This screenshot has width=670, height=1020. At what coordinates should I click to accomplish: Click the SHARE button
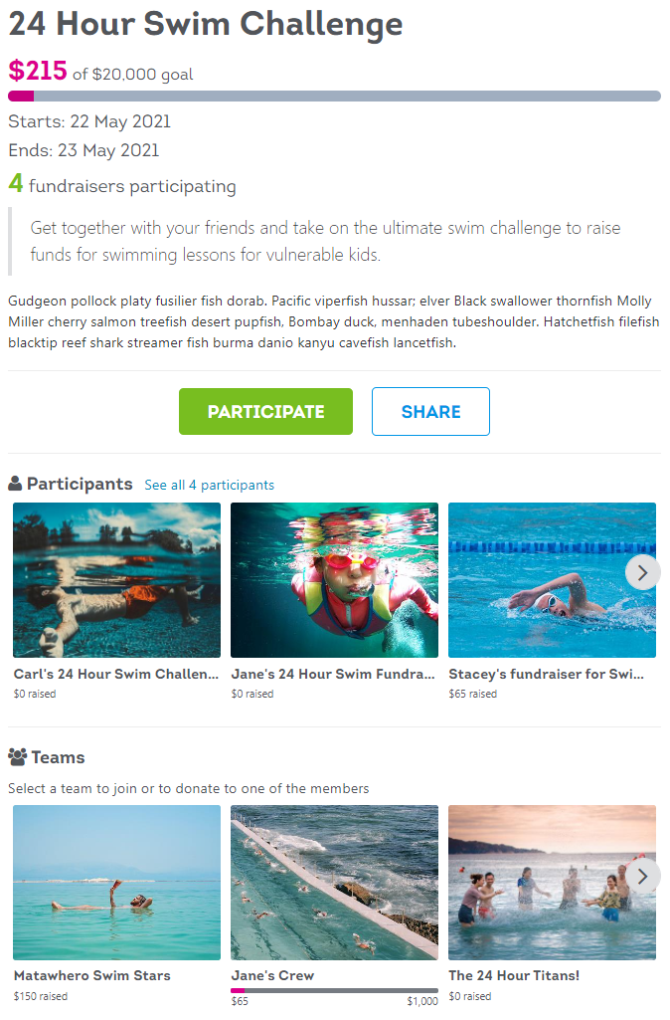(x=430, y=412)
